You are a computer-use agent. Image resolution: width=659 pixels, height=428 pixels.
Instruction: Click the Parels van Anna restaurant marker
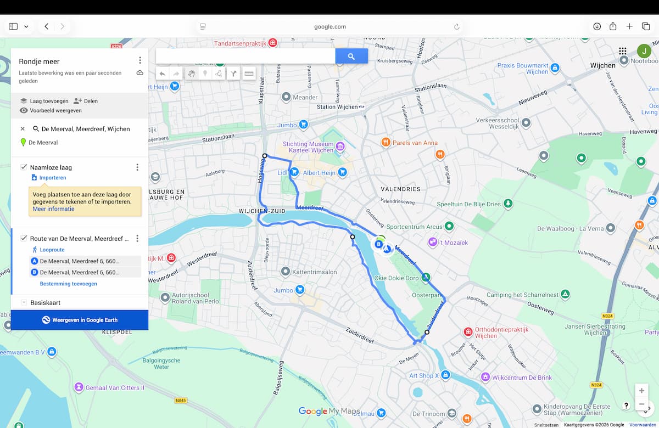pos(386,143)
